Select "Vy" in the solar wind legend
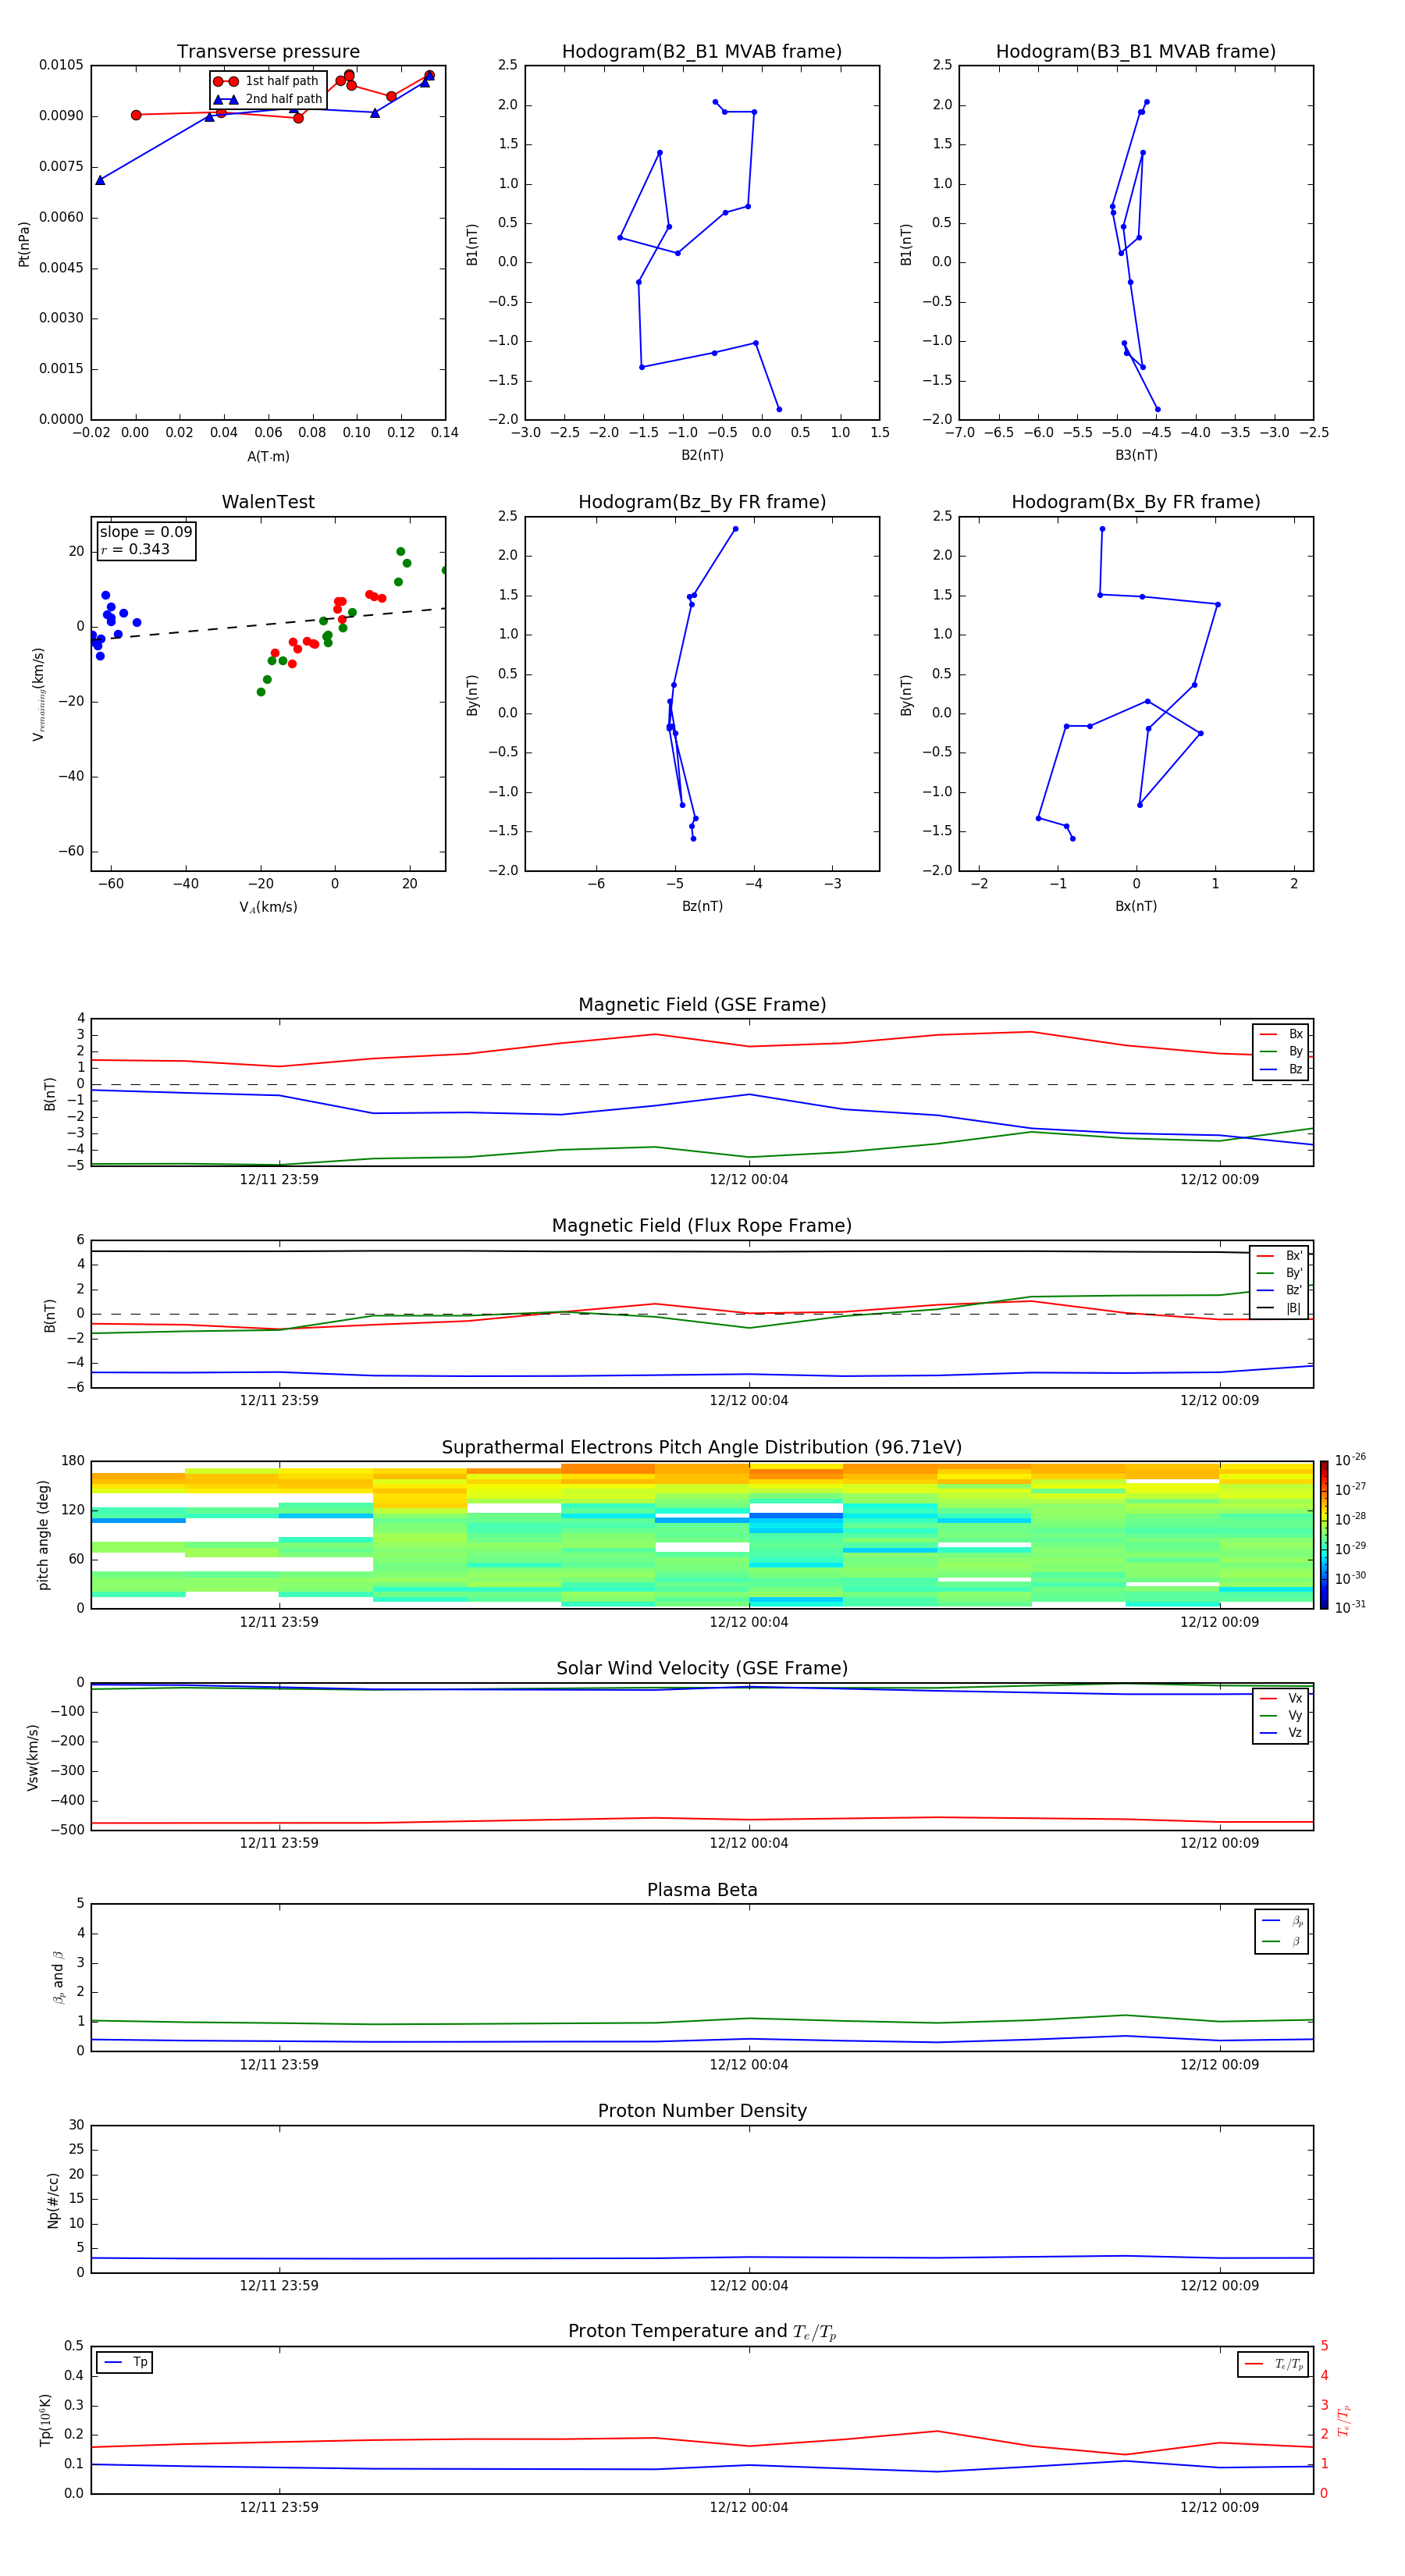Screen dimensions: 1405x2576 point(1281,1716)
